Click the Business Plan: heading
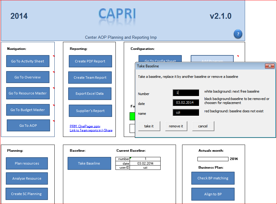 (x=211, y=167)
